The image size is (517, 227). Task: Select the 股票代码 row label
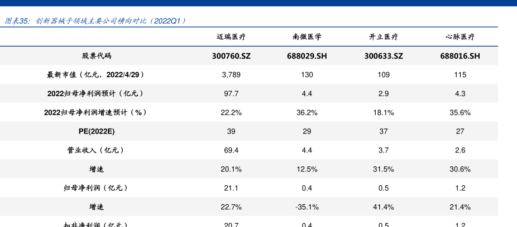point(97,56)
